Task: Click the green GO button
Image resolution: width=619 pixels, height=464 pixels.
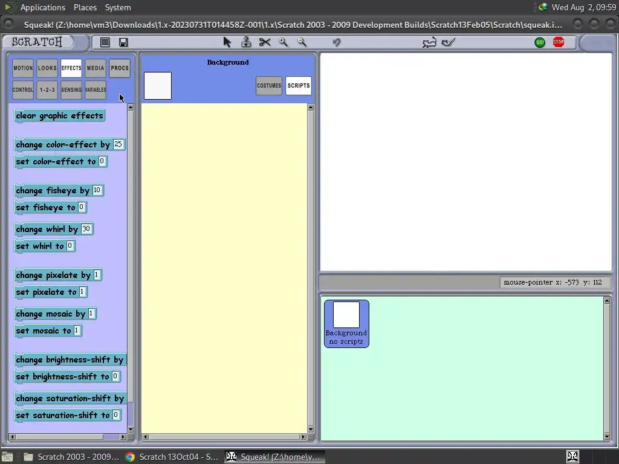Action: pos(540,42)
